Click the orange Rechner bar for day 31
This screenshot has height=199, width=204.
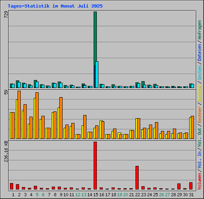coord(192,127)
